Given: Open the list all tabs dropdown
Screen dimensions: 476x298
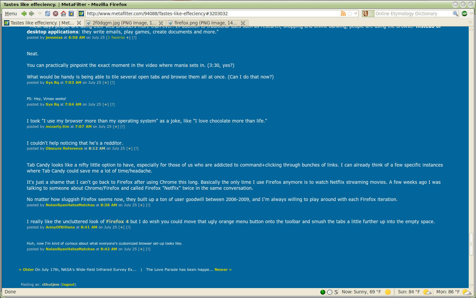Looking at the screenshot, I should click(470, 23).
